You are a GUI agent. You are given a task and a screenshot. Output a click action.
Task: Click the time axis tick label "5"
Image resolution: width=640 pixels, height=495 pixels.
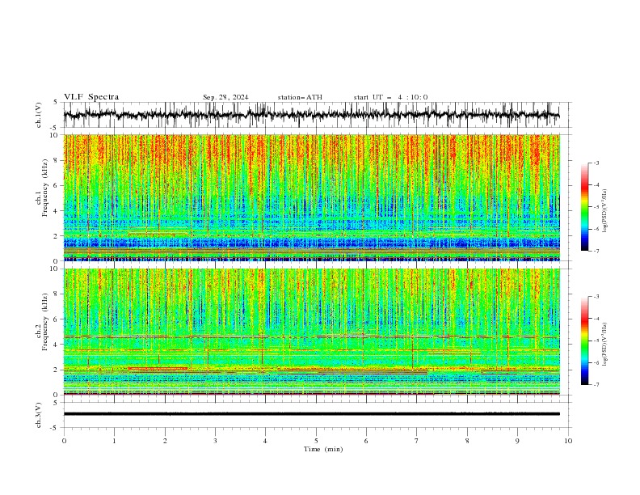click(x=316, y=441)
